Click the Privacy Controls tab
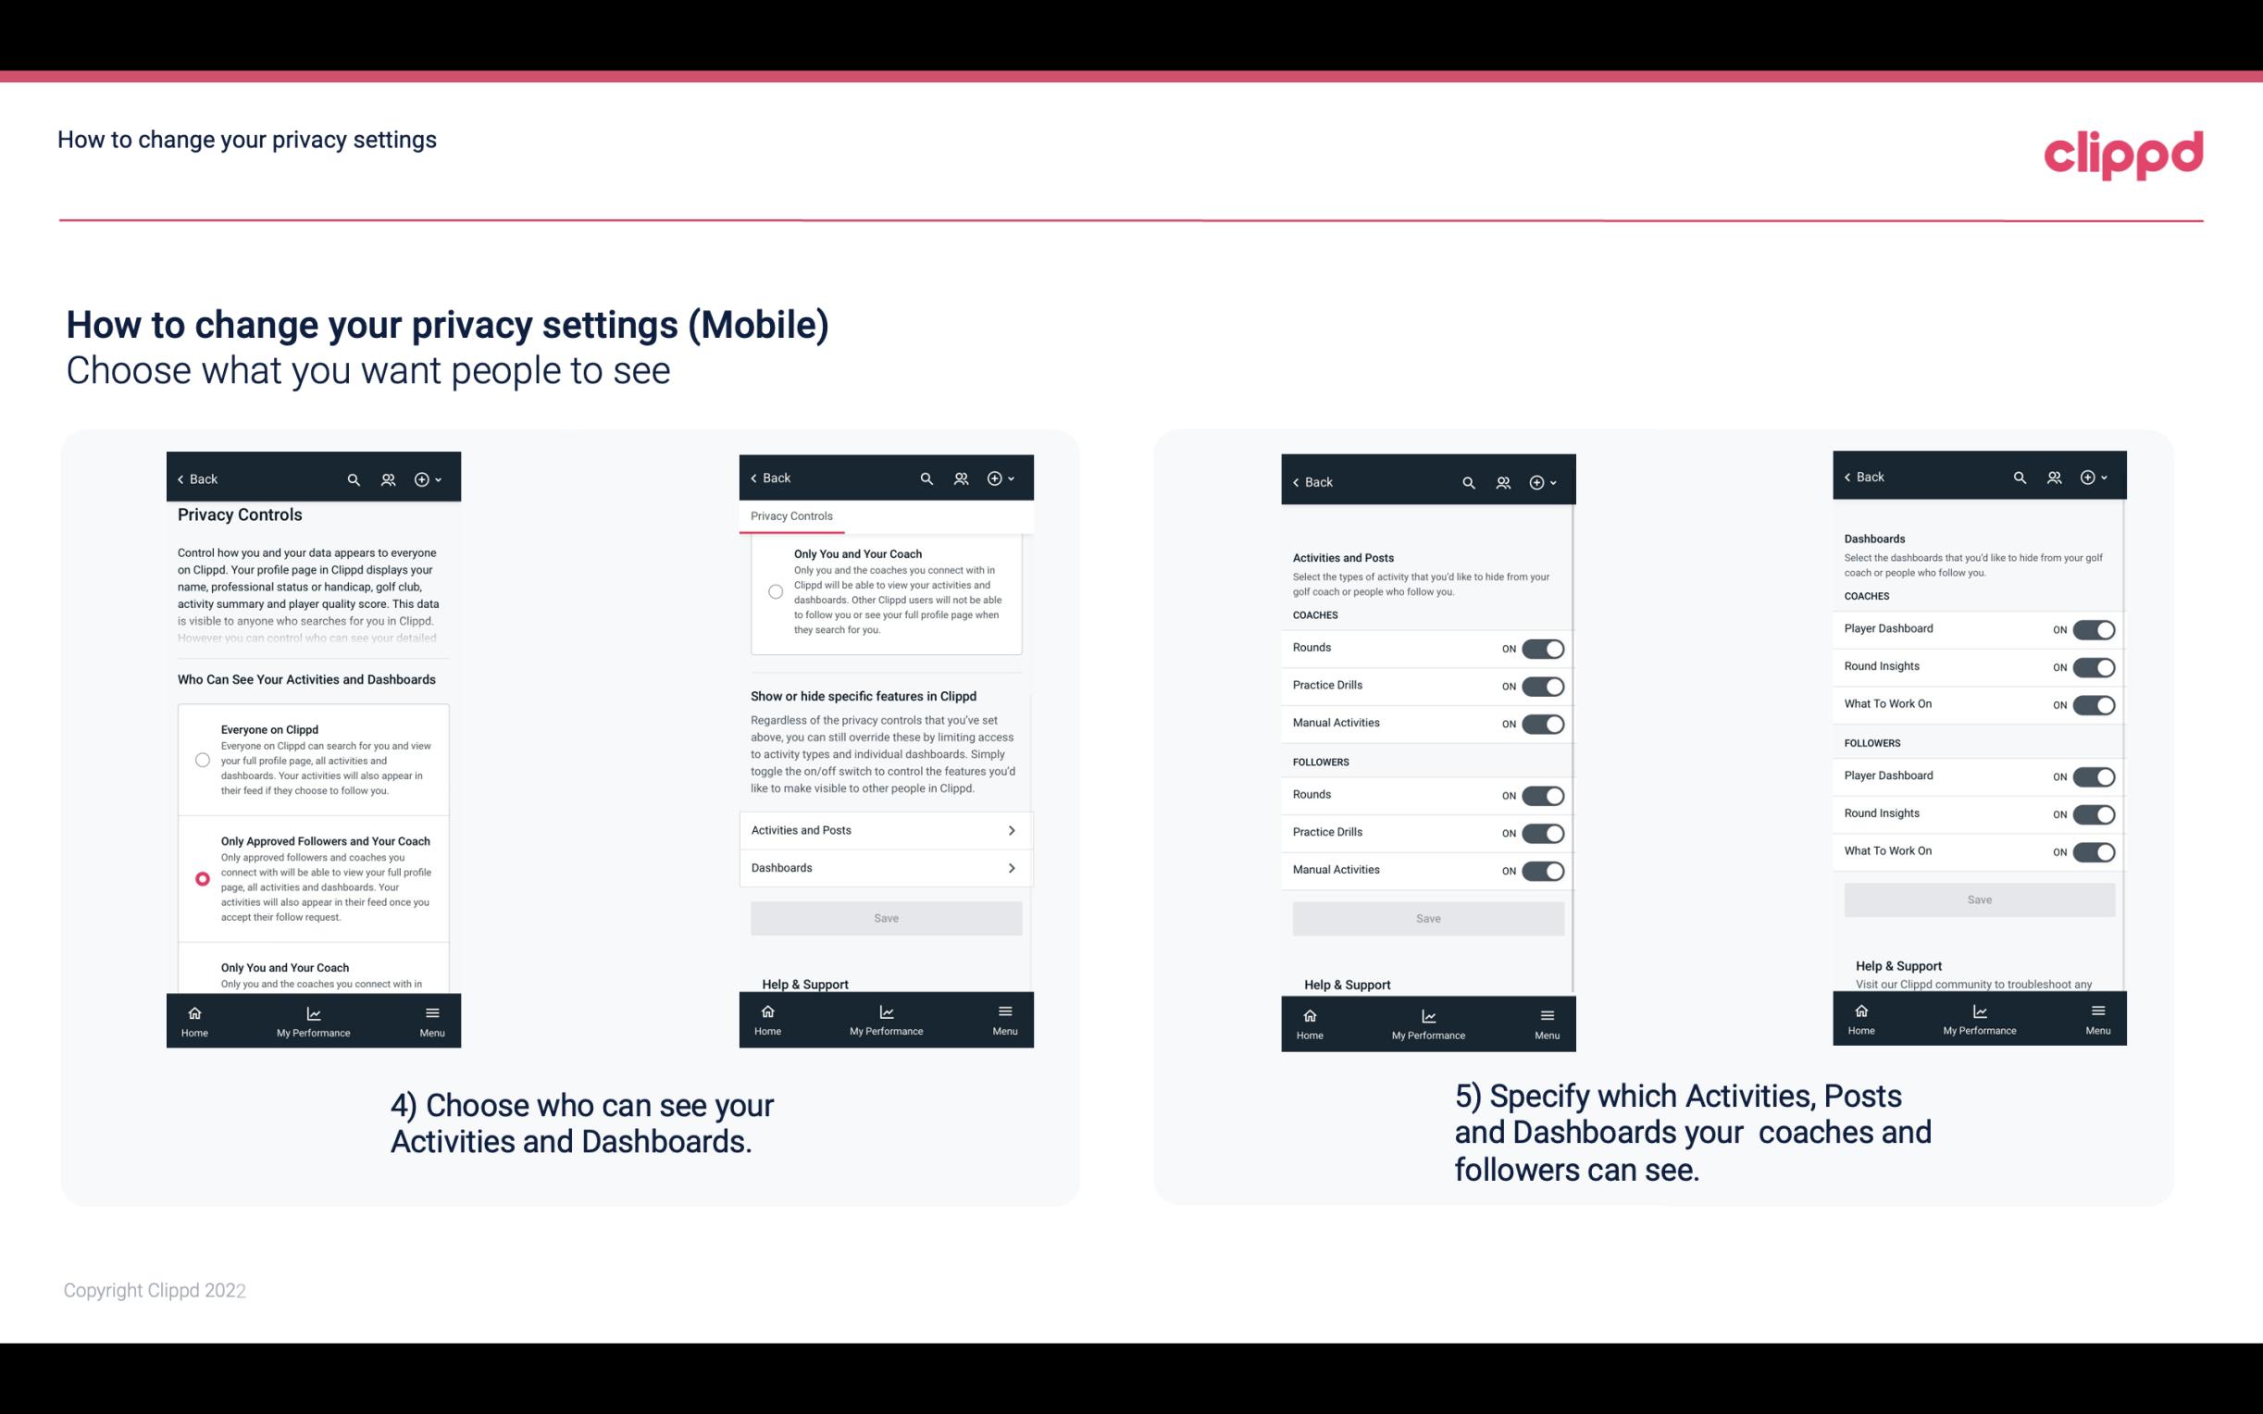2263x1414 pixels. point(790,516)
